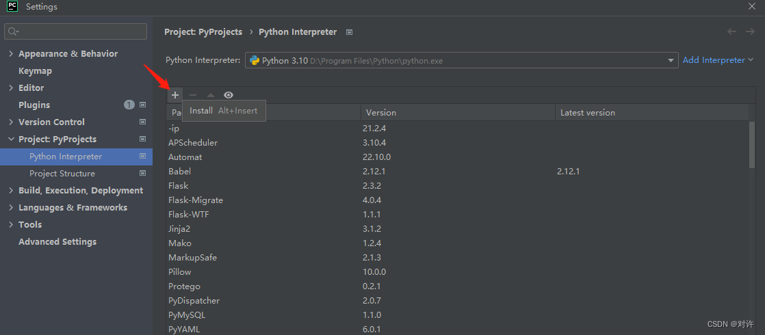Select the PyDispatcher package row
Viewport: 765px width, 335px height.
coord(457,300)
